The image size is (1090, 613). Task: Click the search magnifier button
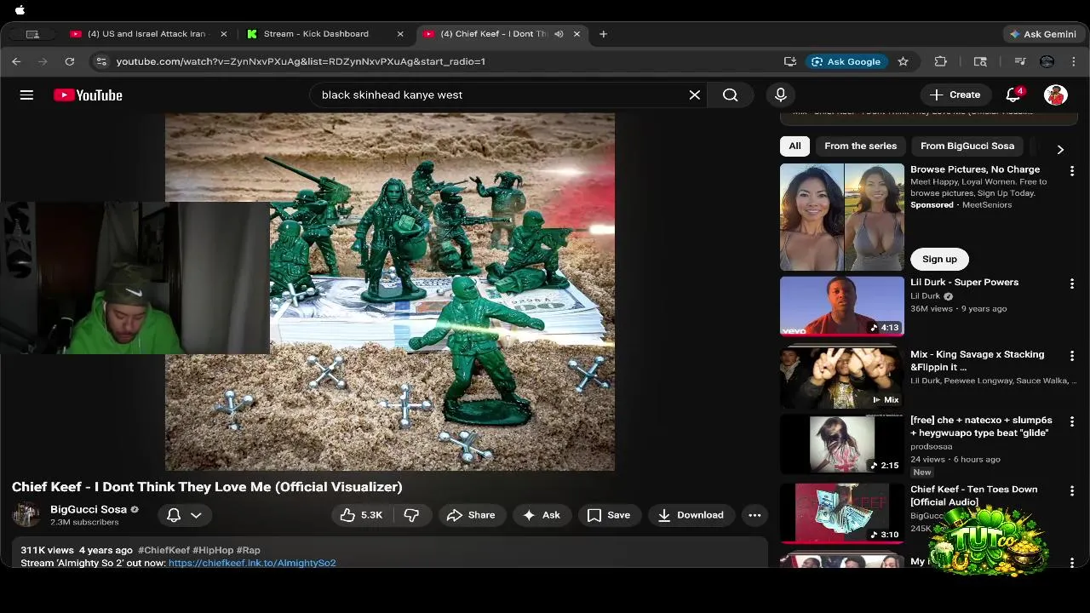731,95
